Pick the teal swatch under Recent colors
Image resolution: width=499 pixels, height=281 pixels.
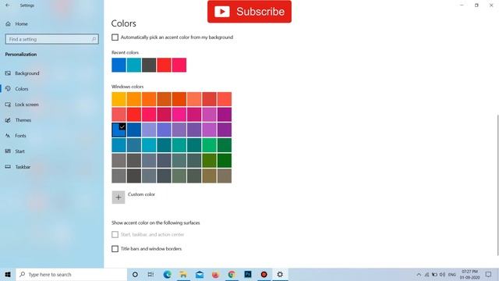point(134,65)
